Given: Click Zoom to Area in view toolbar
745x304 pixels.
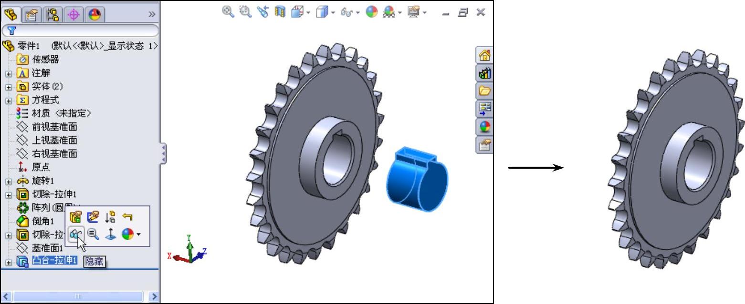Looking at the screenshot, I should tap(245, 12).
